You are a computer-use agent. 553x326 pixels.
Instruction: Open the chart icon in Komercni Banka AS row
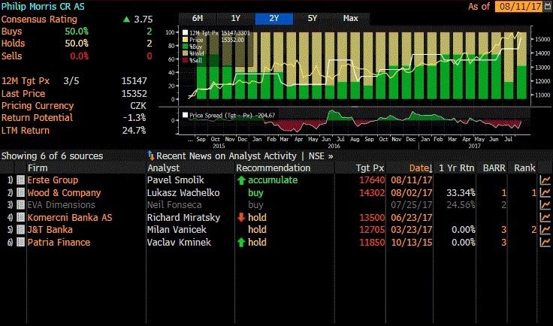pyautogui.click(x=545, y=217)
